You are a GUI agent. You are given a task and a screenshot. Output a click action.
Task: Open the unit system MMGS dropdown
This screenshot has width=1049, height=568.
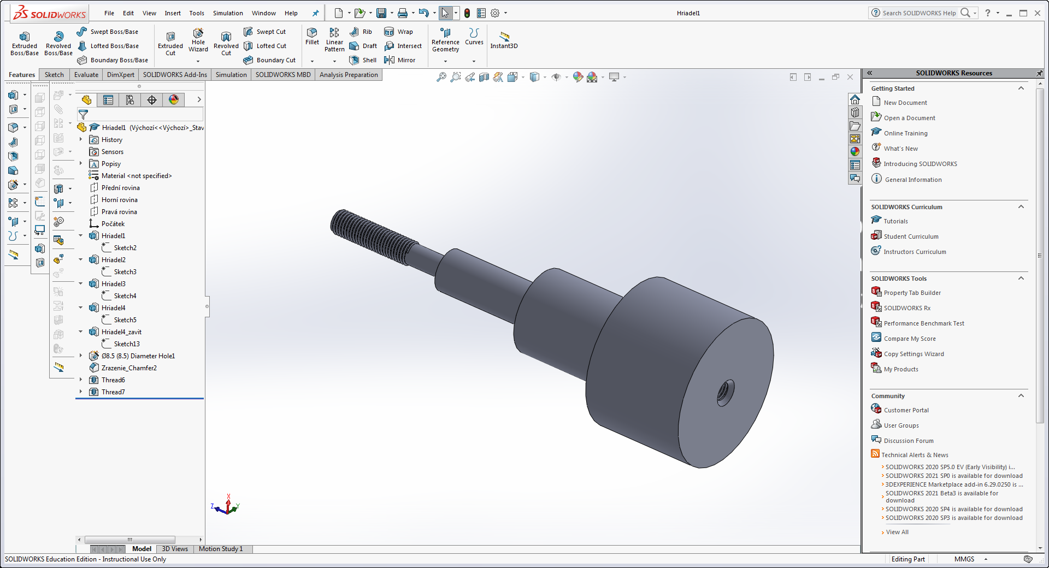[x=986, y=559]
